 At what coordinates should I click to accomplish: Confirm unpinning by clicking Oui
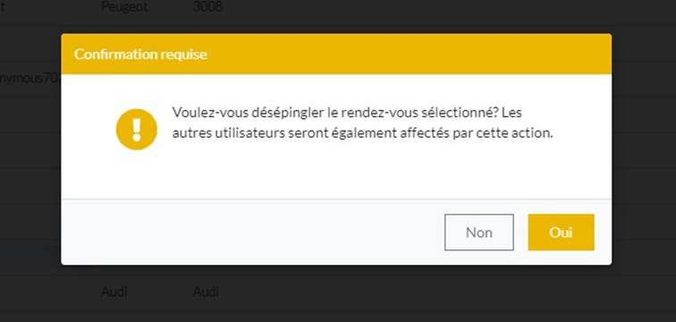pyautogui.click(x=561, y=233)
